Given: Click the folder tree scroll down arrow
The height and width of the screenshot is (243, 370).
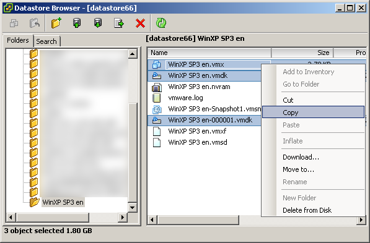Looking at the screenshot, I should 133,207.
